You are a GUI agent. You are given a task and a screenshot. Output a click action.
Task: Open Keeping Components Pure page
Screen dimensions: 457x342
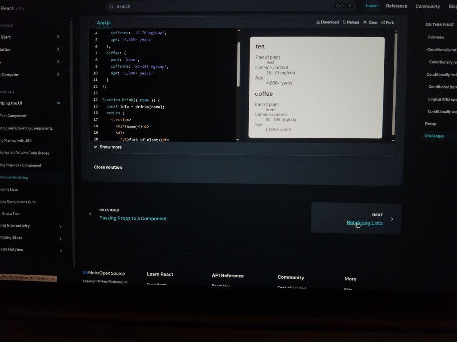click(18, 202)
